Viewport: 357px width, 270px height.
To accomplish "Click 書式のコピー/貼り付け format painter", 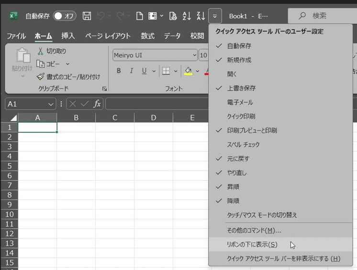I will click(x=68, y=77).
